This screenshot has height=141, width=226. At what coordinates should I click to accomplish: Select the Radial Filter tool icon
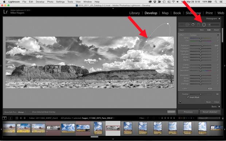[x=204, y=25]
